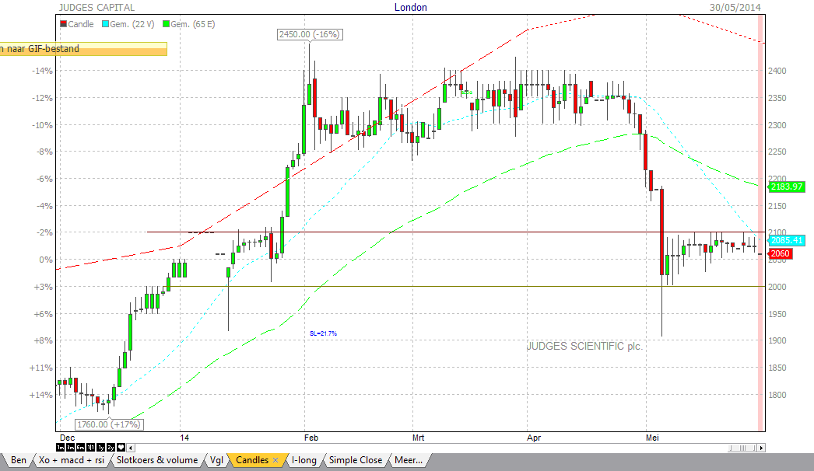Click the Apr axis label
Viewport: 814px width, 471px height.
click(x=534, y=438)
